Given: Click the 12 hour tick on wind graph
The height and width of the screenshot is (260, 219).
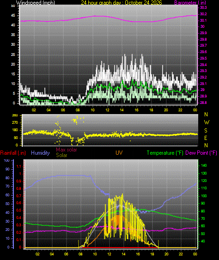Looking at the screenshot, I should 107,110.
